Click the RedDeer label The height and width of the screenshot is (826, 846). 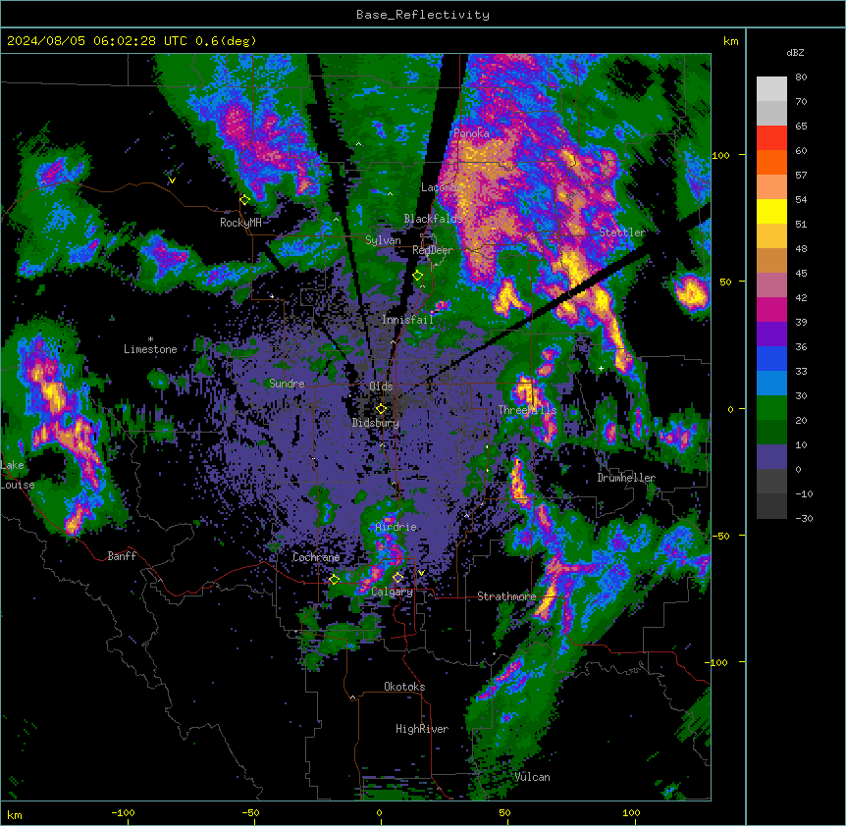click(433, 250)
